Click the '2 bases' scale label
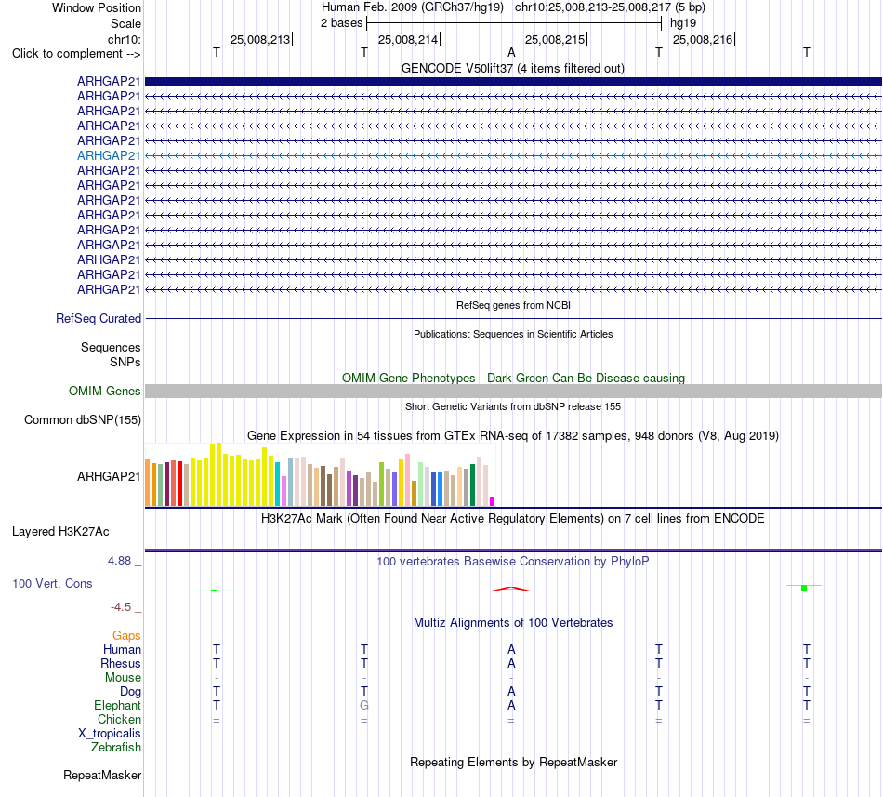The height and width of the screenshot is (797, 883). click(x=341, y=23)
